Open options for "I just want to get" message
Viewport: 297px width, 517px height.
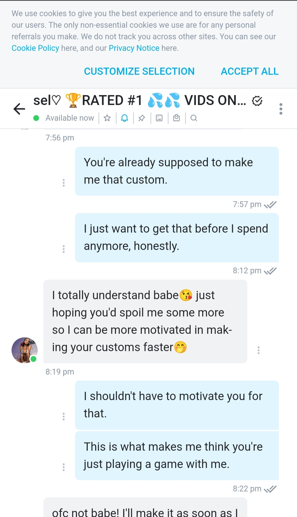64,249
